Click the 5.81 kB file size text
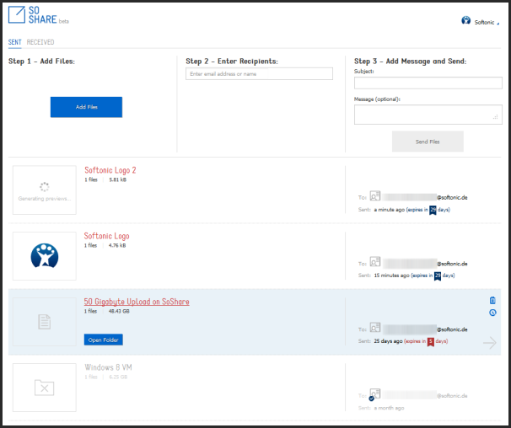Viewport: 511px width, 428px height. pyautogui.click(x=118, y=179)
